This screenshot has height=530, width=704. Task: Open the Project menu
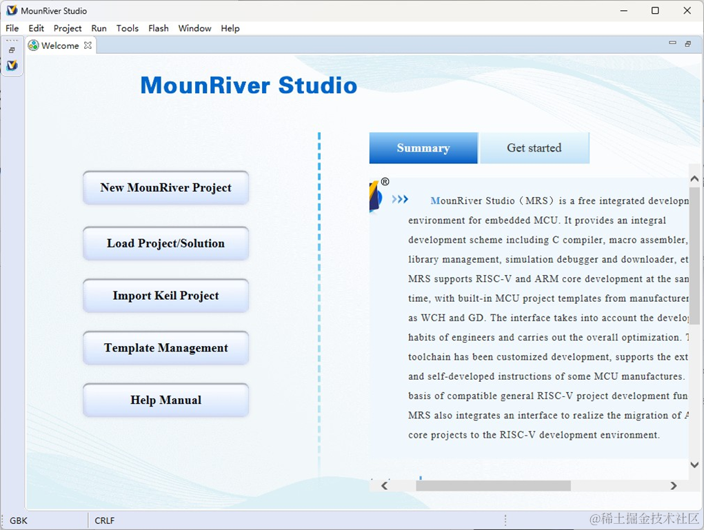pos(68,28)
